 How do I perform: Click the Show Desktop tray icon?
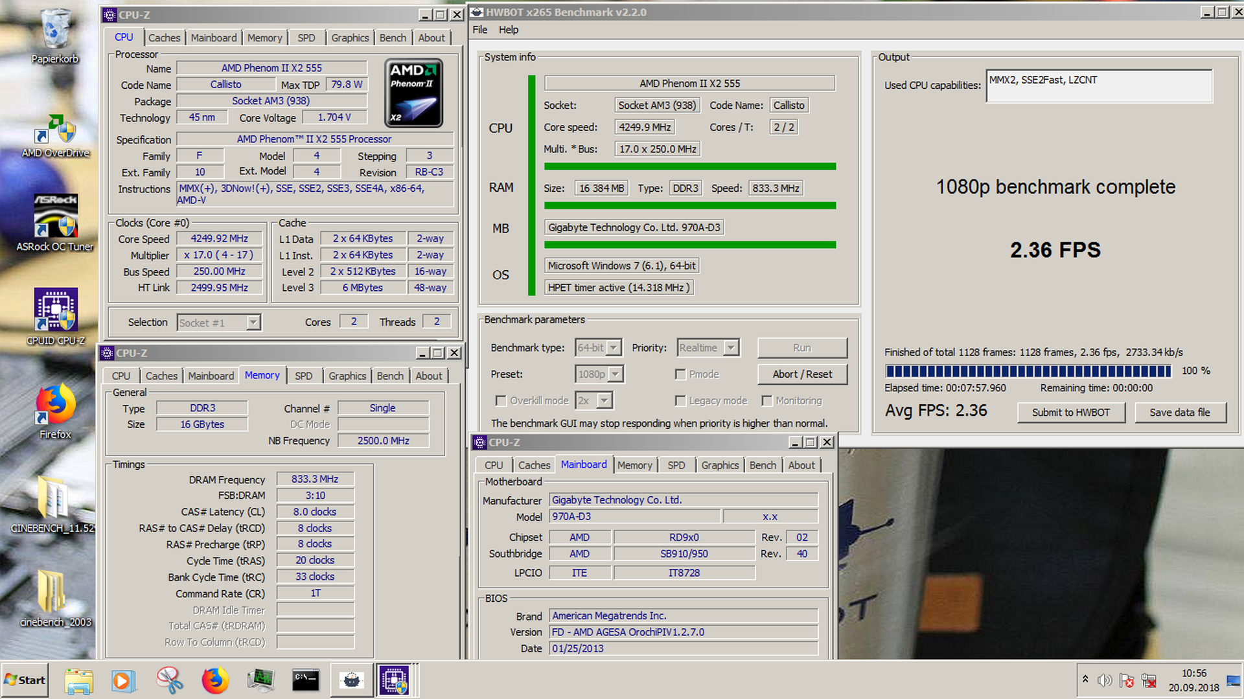(x=1233, y=680)
